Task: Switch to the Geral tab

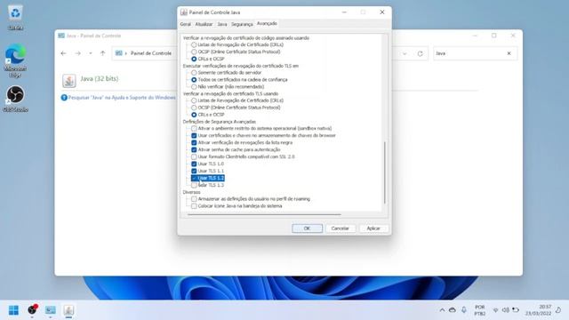Action: tap(186, 24)
